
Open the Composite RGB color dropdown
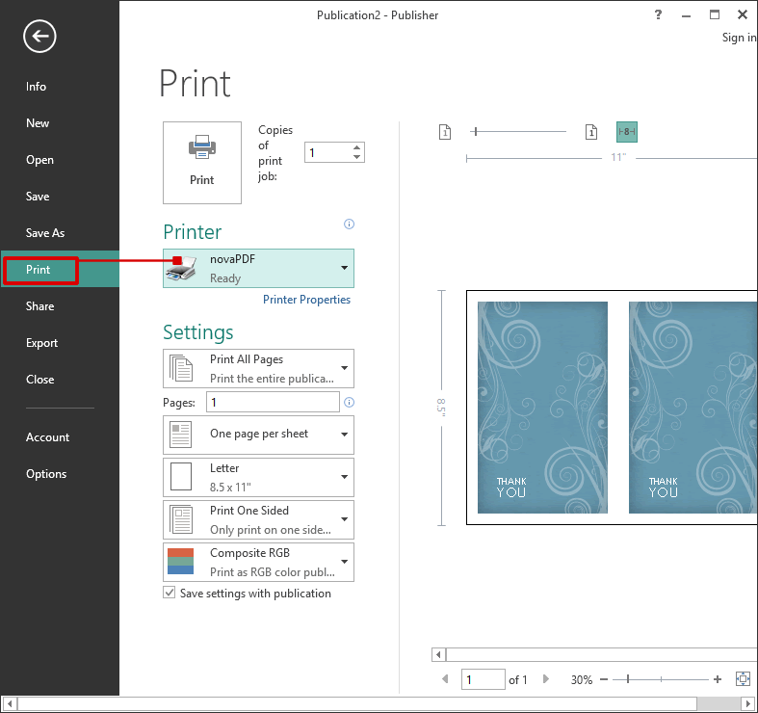click(259, 562)
